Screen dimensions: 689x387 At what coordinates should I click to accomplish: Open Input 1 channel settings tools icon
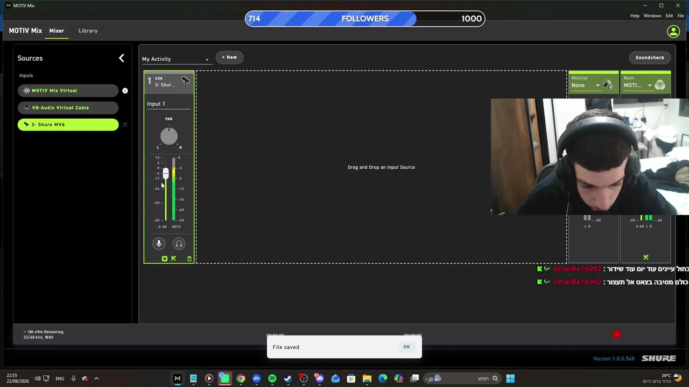pyautogui.click(x=173, y=259)
